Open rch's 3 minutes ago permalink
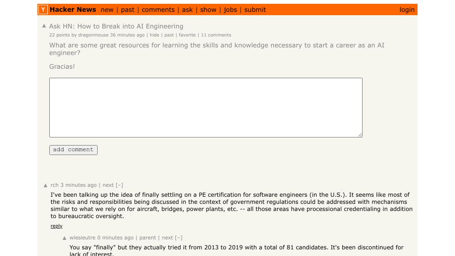The width and height of the screenshot is (455, 256). 78,185
